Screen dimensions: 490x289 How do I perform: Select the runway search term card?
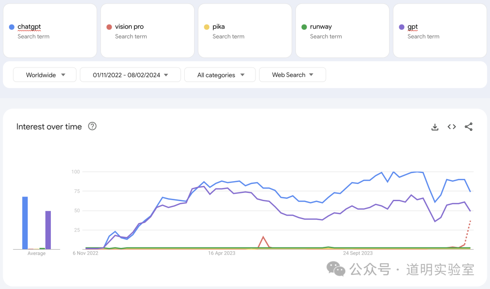coord(343,31)
